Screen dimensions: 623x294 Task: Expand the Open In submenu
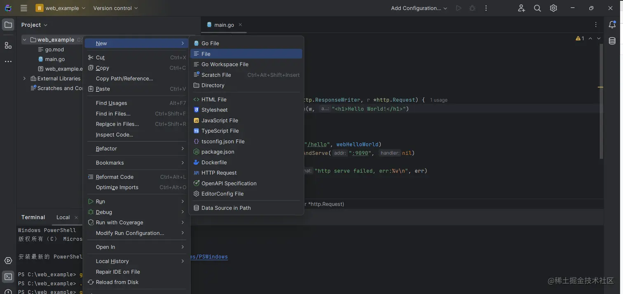pyautogui.click(x=137, y=247)
